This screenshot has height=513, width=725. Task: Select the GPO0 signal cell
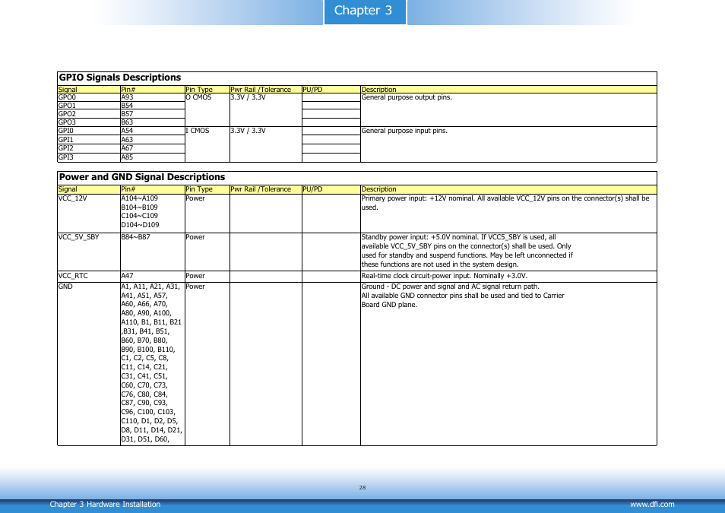(89, 97)
